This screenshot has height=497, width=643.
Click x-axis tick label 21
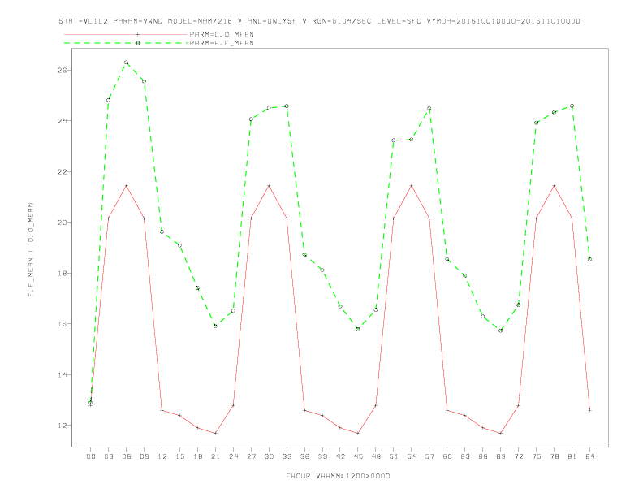tap(215, 456)
